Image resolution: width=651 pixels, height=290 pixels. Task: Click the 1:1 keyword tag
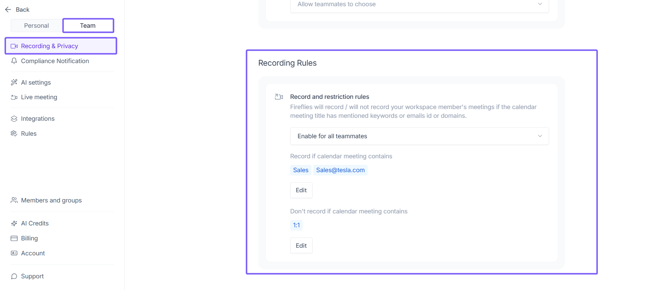[296, 225]
